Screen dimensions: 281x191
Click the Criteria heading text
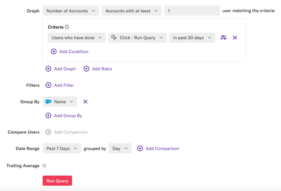pyautogui.click(x=56, y=27)
